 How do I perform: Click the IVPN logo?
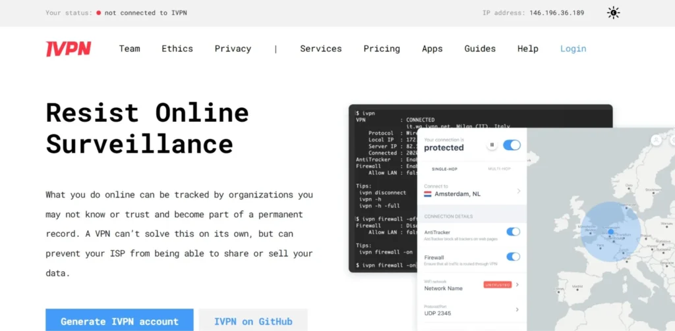[69, 49]
